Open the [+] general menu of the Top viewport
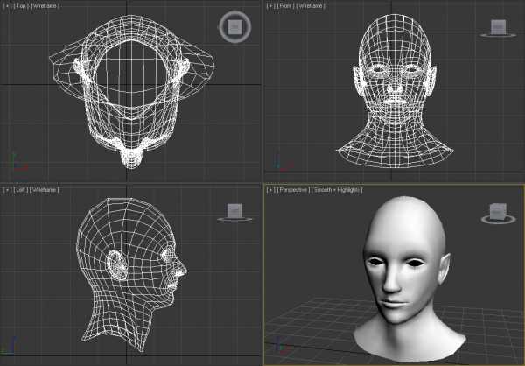 [x=6, y=6]
